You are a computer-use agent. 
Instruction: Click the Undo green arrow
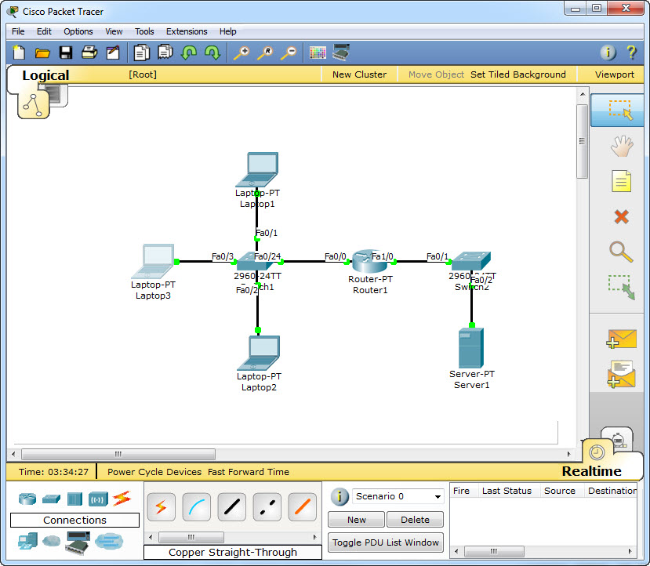pyautogui.click(x=189, y=53)
